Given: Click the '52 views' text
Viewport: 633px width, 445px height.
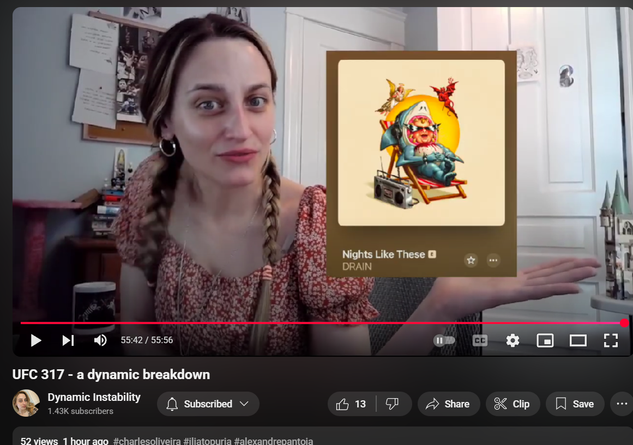Looking at the screenshot, I should 39,441.
